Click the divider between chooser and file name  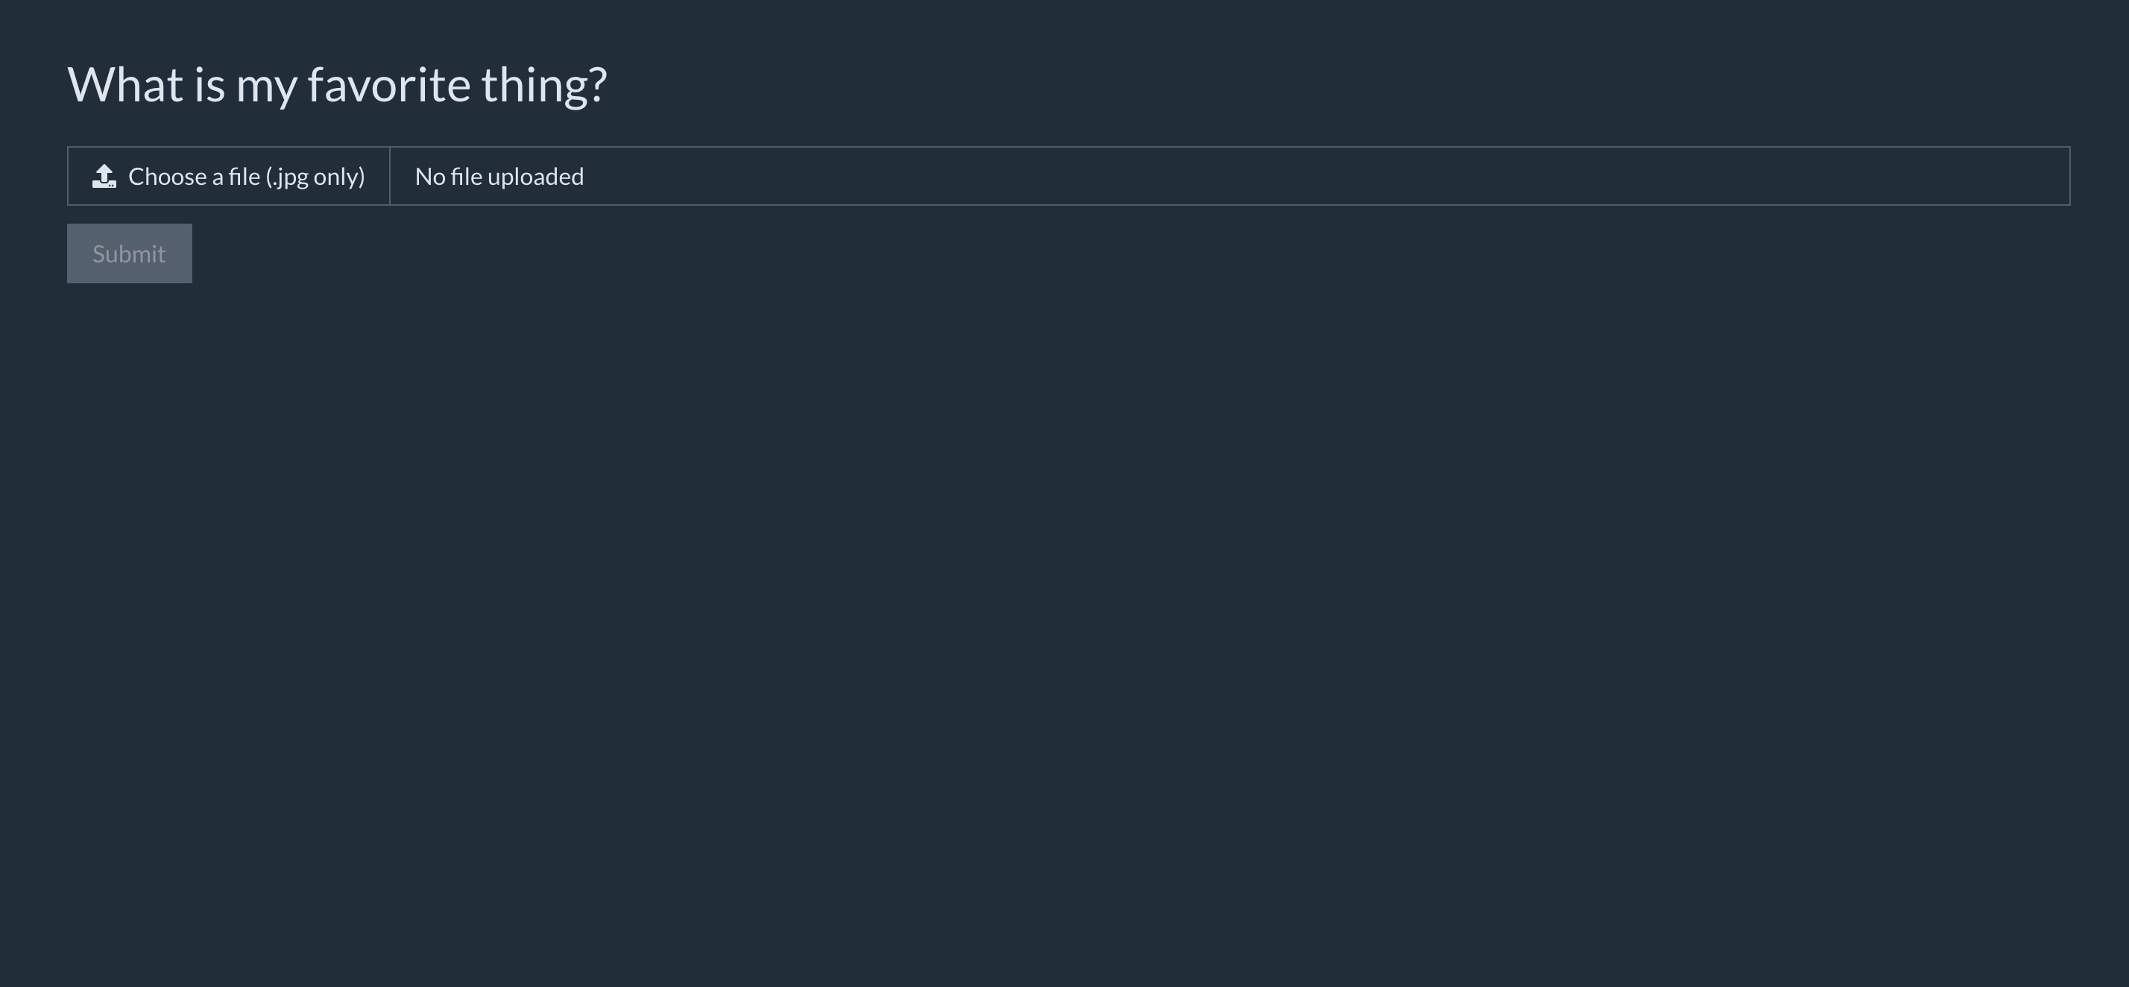pyautogui.click(x=390, y=176)
